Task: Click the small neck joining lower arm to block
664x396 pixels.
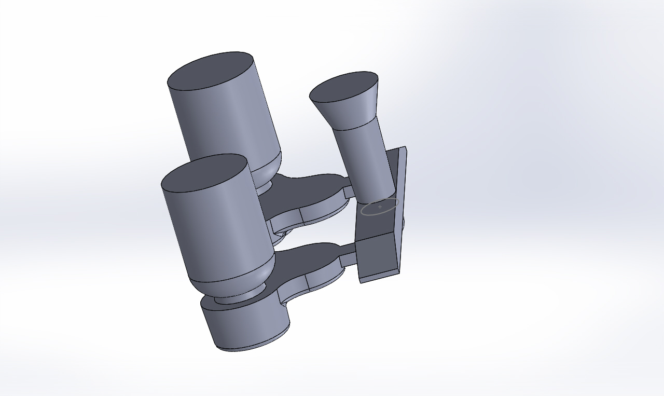Action: click(348, 259)
